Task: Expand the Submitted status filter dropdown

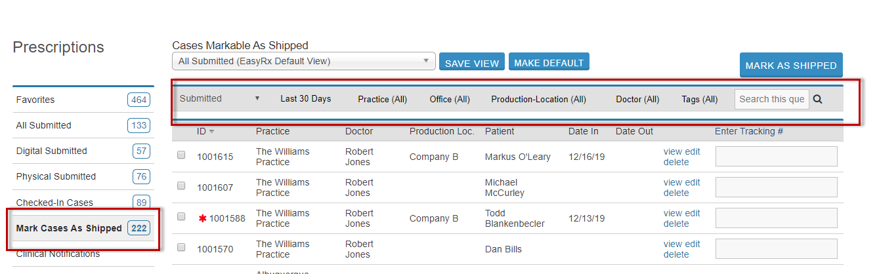Action: [x=220, y=98]
